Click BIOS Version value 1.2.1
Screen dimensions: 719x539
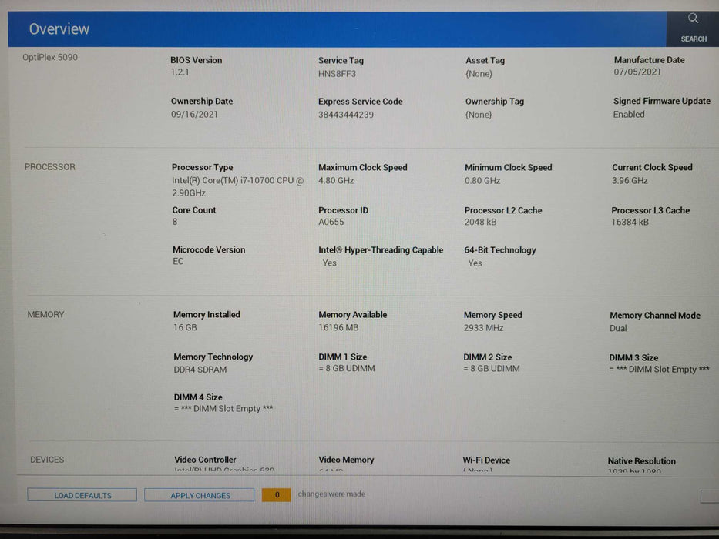(x=180, y=72)
